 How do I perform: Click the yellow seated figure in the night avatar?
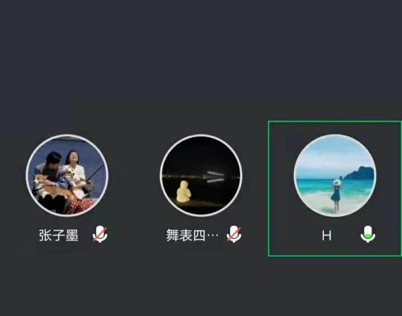tap(183, 191)
